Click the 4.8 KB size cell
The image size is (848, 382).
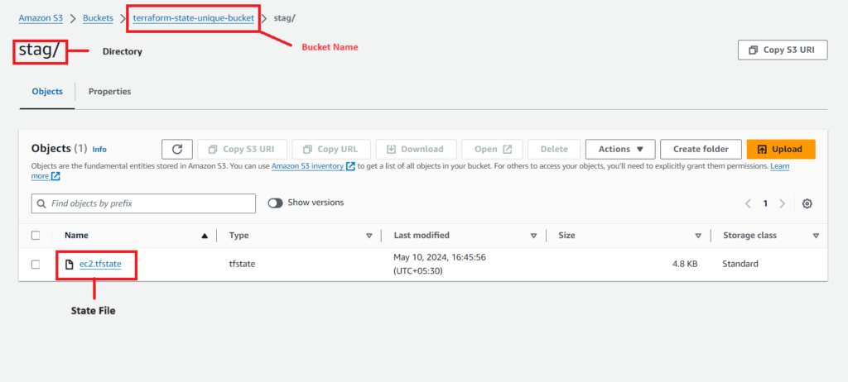(684, 265)
